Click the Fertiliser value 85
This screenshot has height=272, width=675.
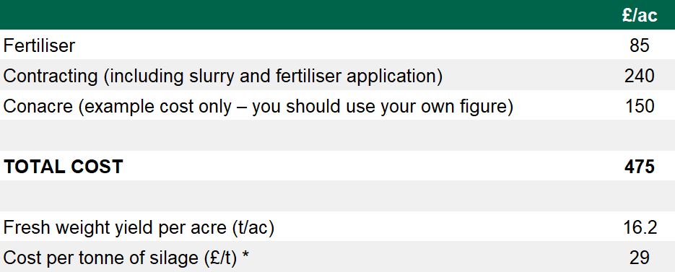640,45
